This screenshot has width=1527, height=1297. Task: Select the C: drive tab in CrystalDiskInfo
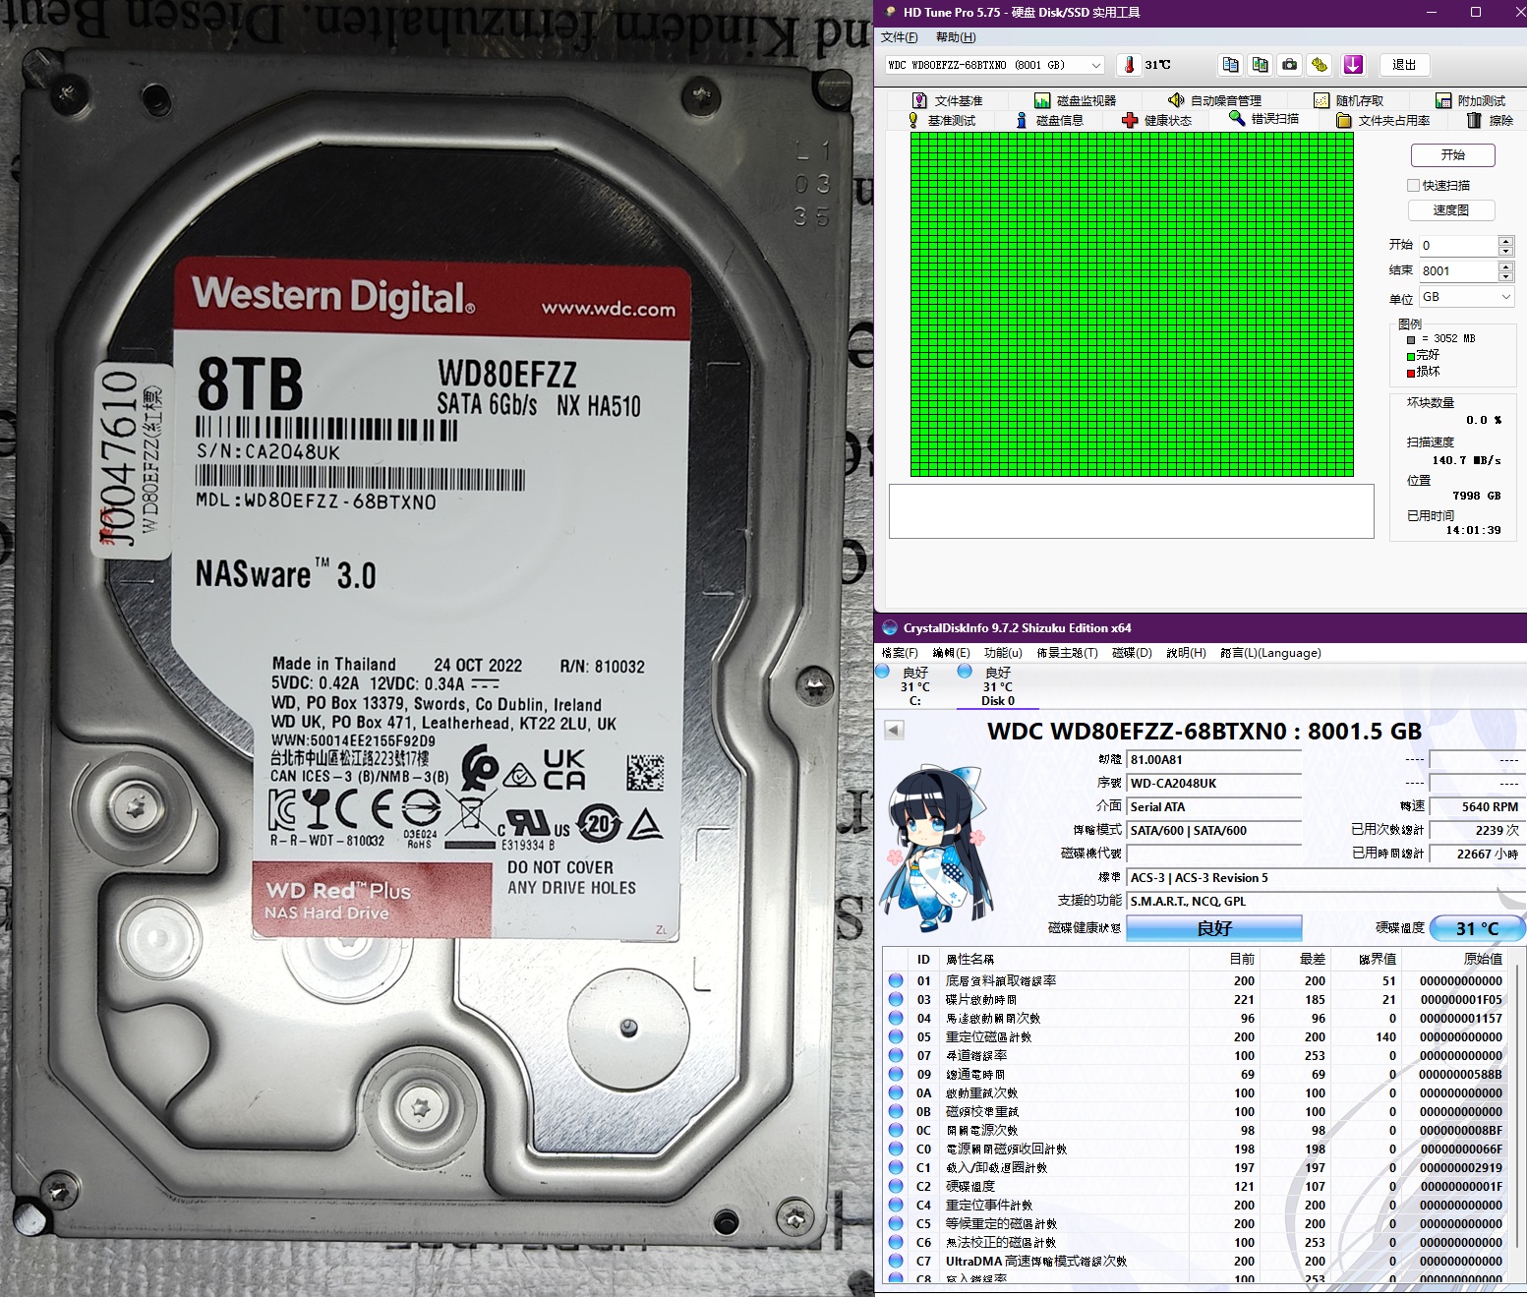click(x=914, y=686)
